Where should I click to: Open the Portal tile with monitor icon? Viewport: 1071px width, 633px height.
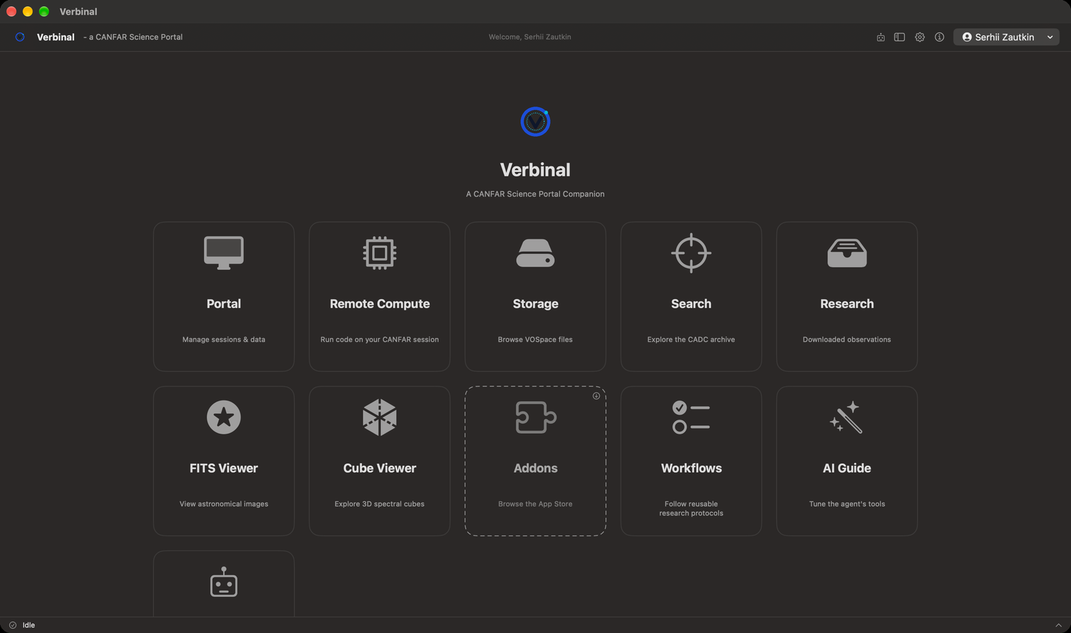pyautogui.click(x=224, y=296)
